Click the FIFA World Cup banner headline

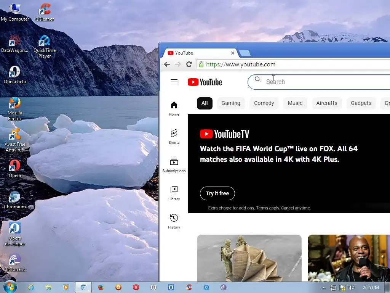pos(278,154)
